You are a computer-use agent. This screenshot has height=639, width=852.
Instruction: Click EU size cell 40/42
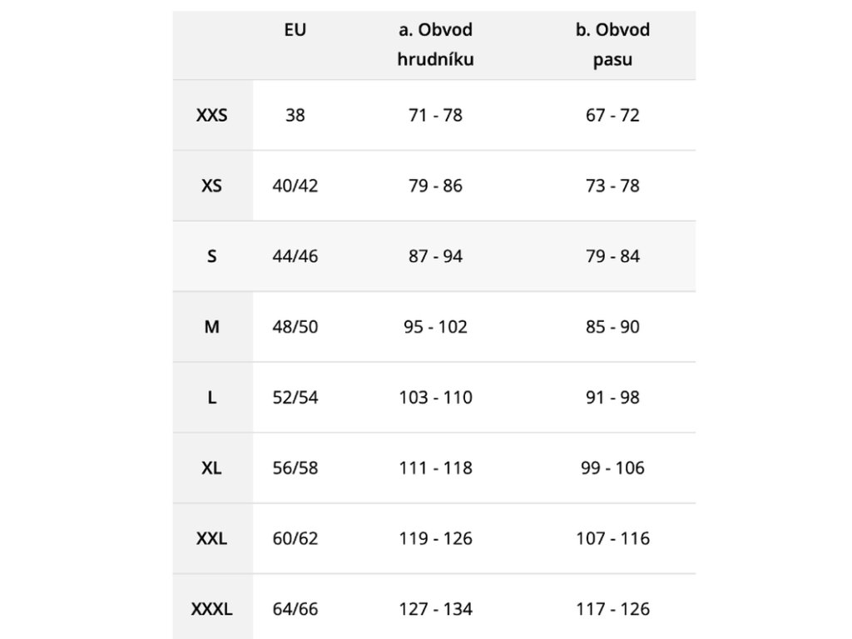coord(295,186)
